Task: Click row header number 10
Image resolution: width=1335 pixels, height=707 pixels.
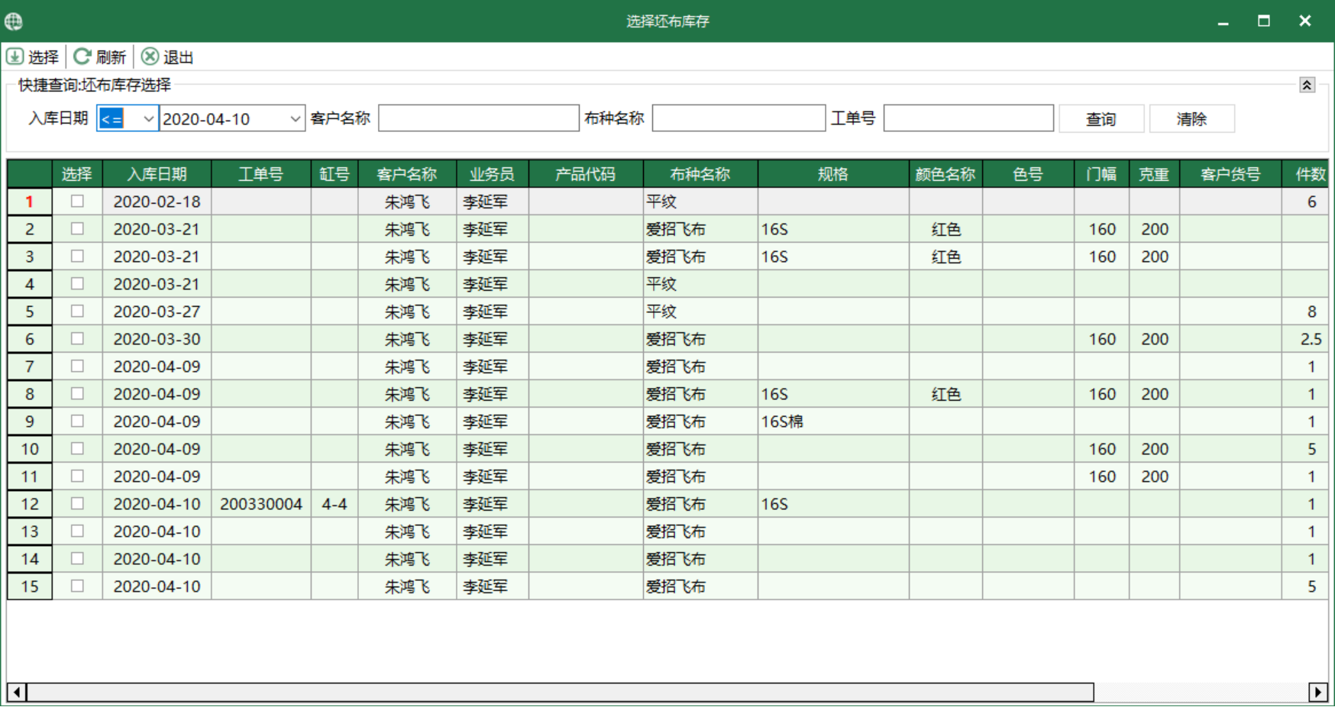Action: 30,449
